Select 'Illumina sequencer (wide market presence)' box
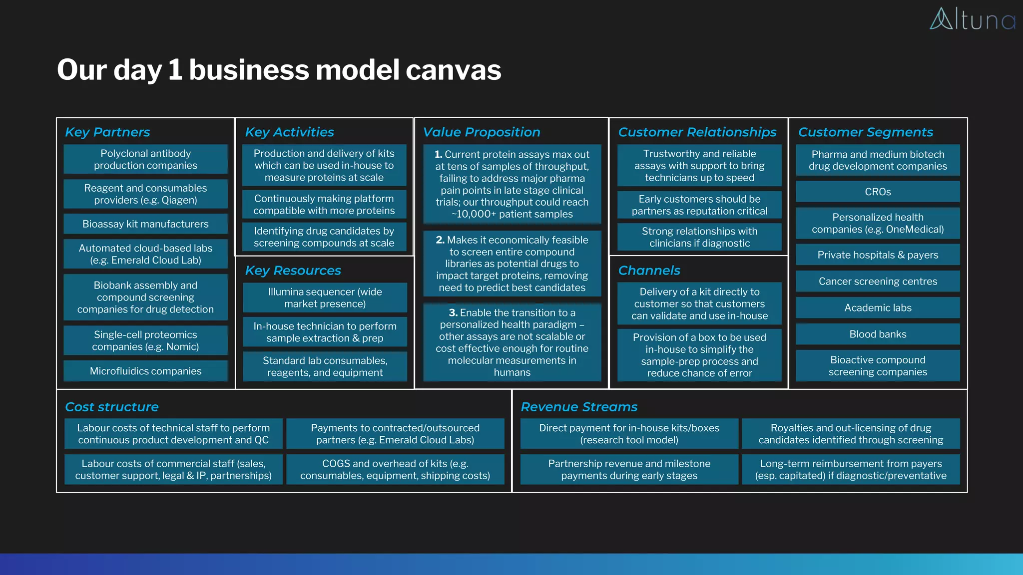 pyautogui.click(x=325, y=297)
